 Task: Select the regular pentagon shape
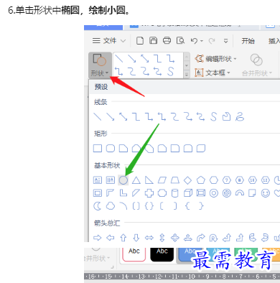(x=201, y=180)
